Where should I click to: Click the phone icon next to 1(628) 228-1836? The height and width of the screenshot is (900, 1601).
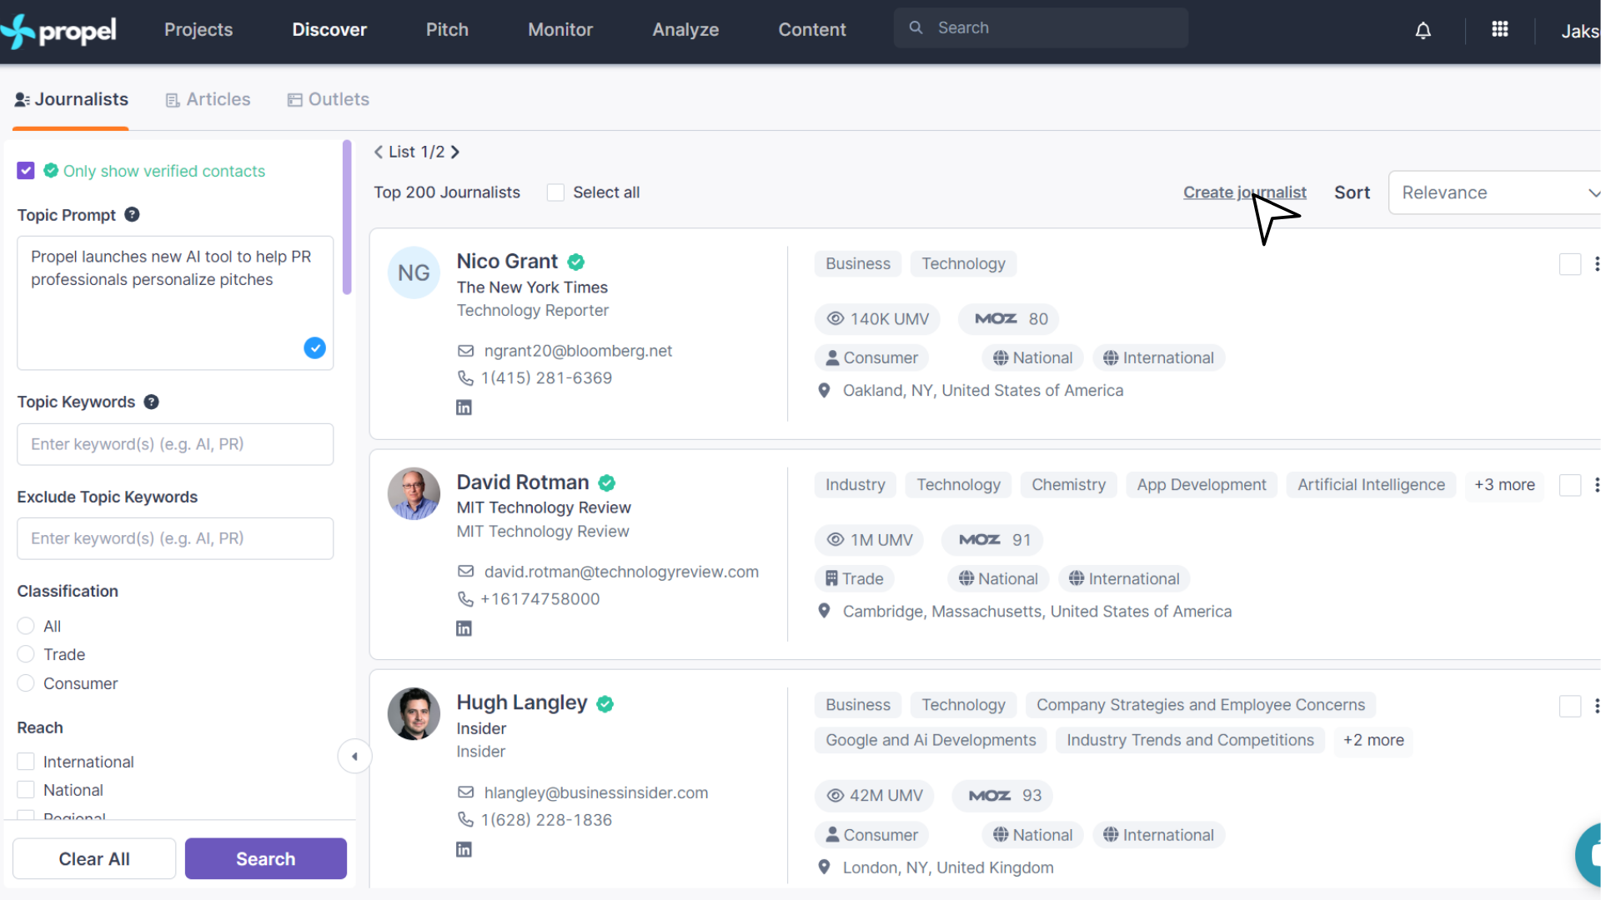tap(465, 819)
